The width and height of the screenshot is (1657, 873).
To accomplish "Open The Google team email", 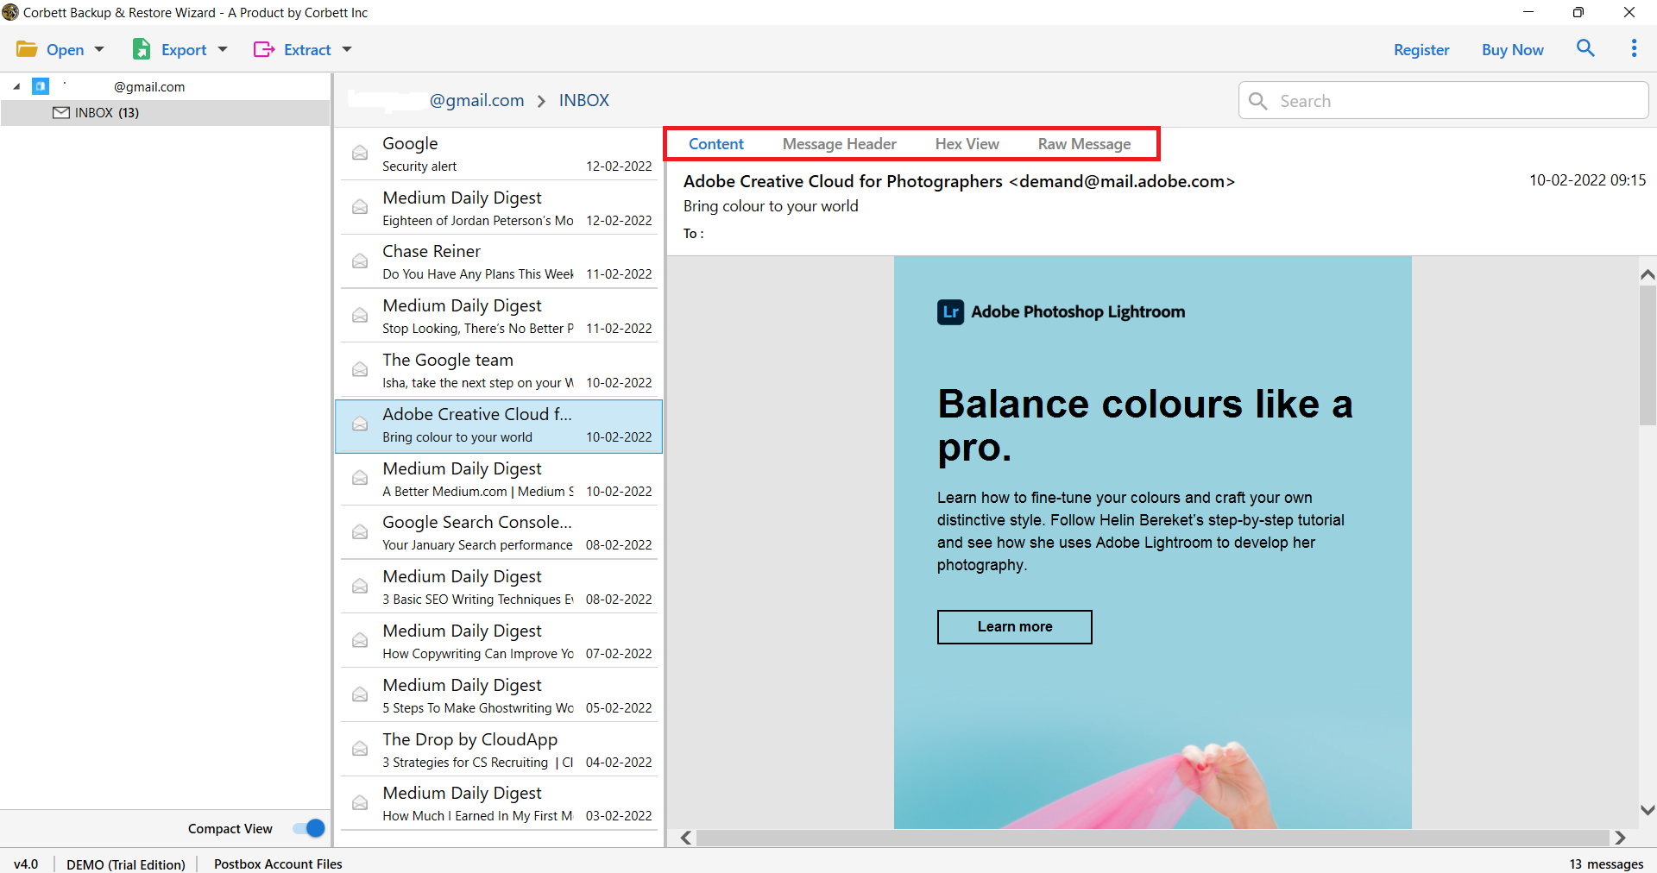I will pyautogui.click(x=499, y=370).
